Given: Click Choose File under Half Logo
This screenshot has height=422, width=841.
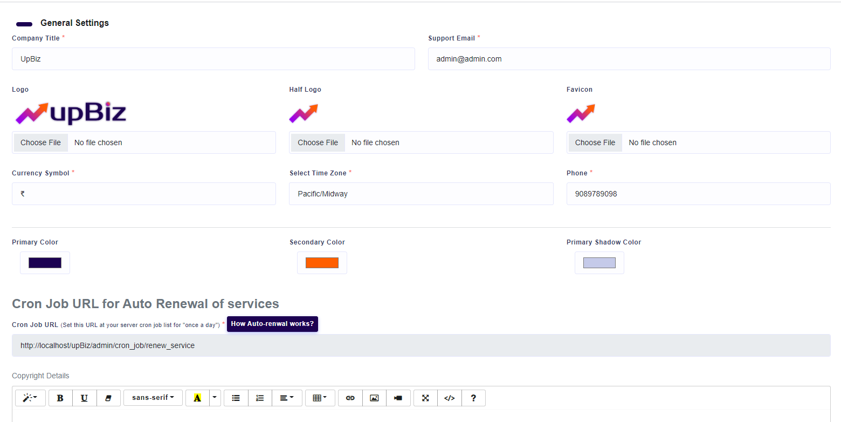Looking at the screenshot, I should [x=318, y=142].
